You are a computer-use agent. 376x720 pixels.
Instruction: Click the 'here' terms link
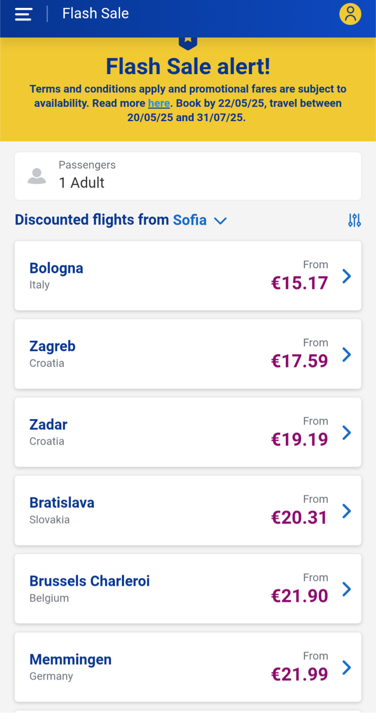pyautogui.click(x=159, y=103)
